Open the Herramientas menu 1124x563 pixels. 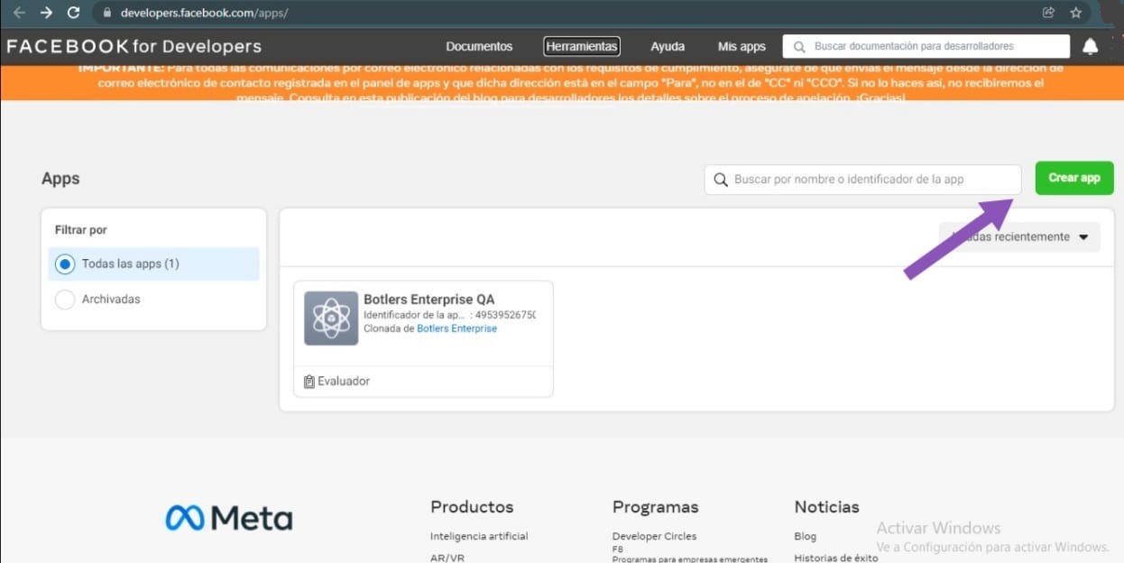[582, 46]
